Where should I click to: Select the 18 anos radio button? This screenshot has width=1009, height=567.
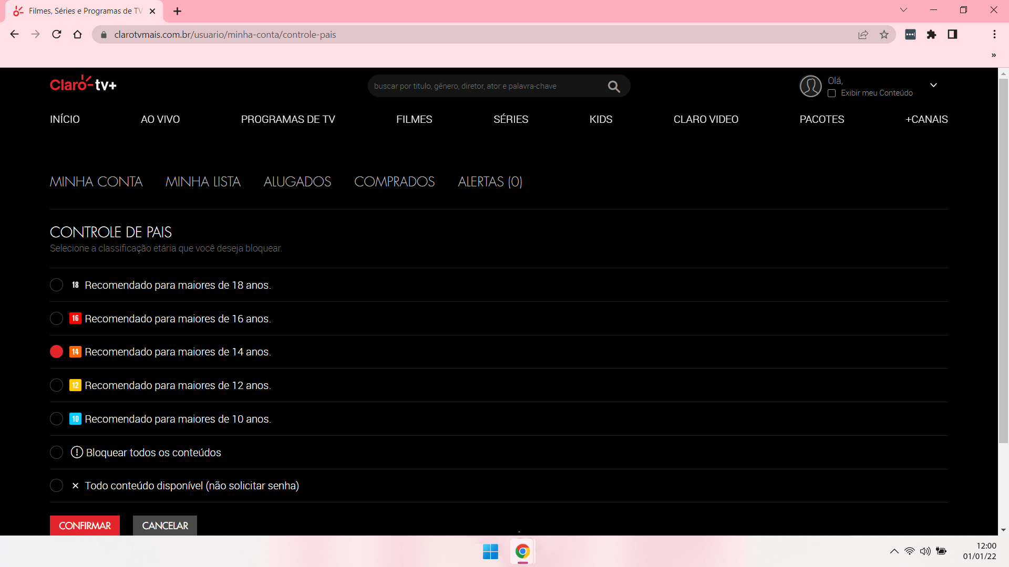click(56, 285)
